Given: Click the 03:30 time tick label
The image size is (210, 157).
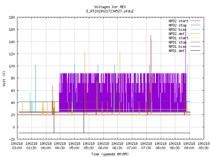Looking at the screenshot, I should click(31, 148).
